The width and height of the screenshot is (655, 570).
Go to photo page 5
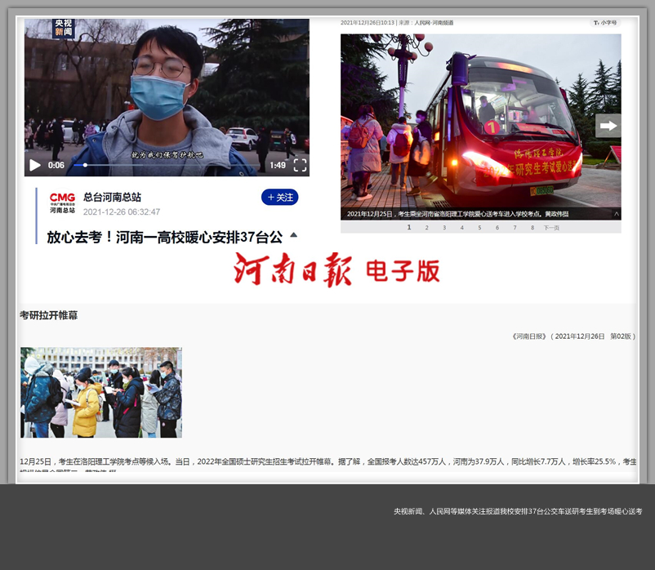[479, 228]
